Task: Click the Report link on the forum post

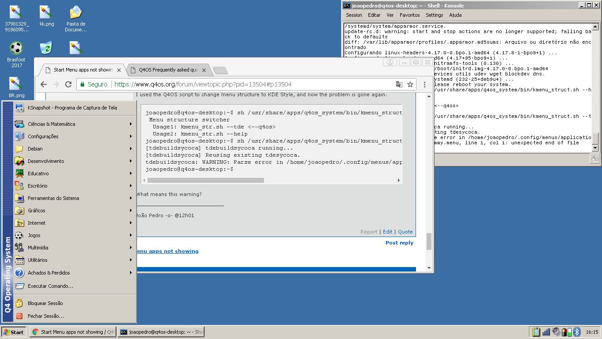Action: pyautogui.click(x=369, y=232)
